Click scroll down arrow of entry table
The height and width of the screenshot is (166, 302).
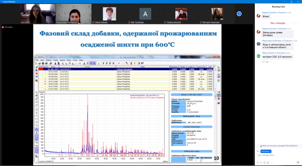point(215,89)
